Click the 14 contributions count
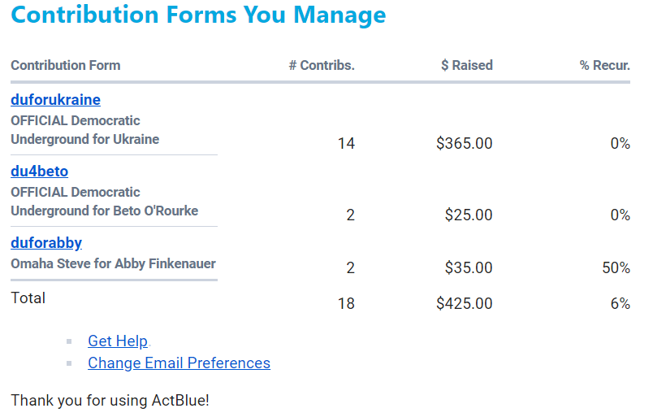 [346, 144]
